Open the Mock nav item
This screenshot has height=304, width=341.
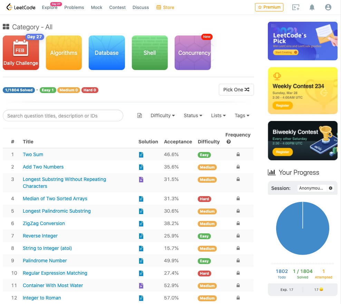tap(97, 7)
